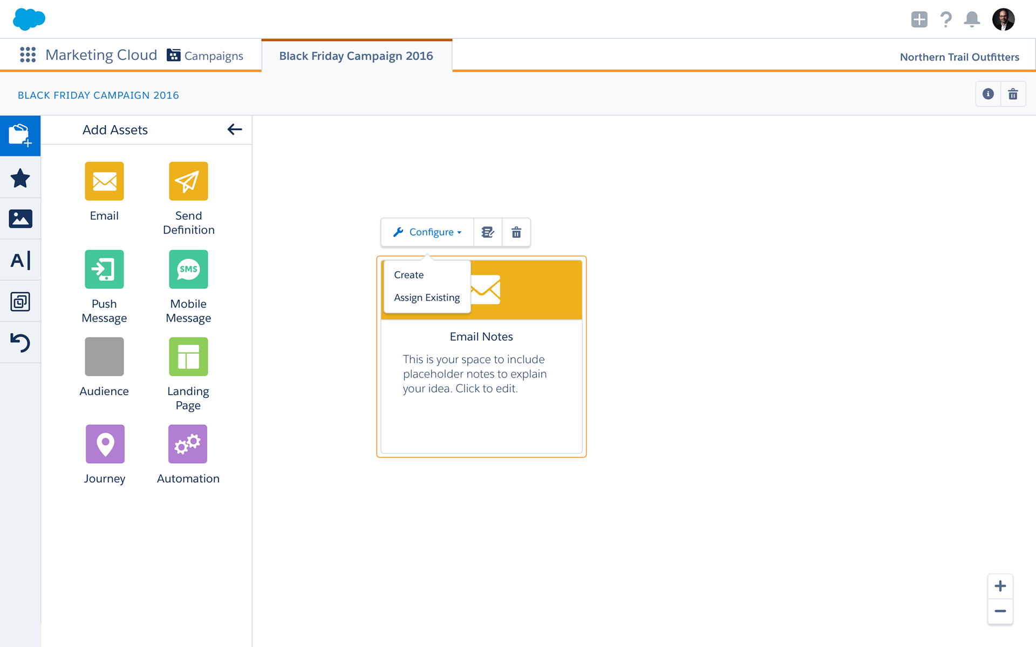This screenshot has width=1036, height=647.
Task: Zoom out the canvas with minus button
Action: (x=1000, y=611)
